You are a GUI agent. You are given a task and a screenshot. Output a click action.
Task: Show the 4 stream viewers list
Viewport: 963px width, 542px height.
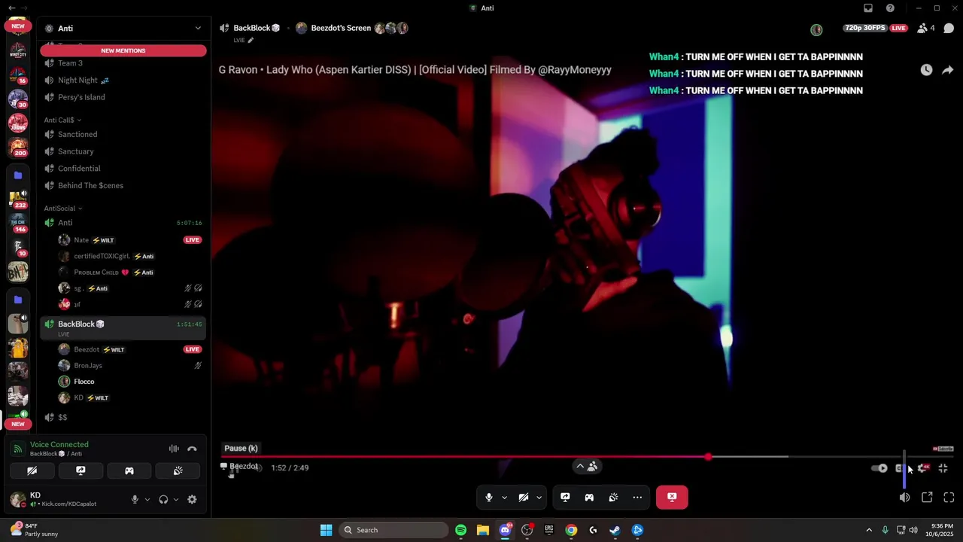(x=926, y=29)
